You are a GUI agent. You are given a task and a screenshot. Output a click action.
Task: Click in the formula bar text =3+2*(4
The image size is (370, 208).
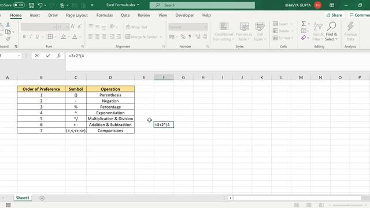click(76, 56)
